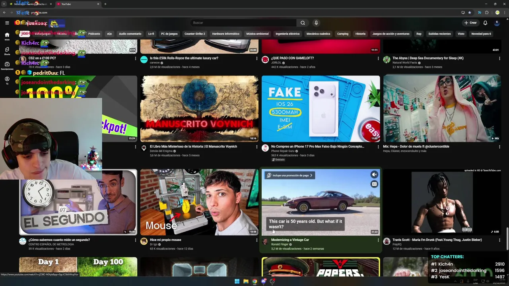The image size is (509, 286).
Task: Select the Camping filter chip
Action: pyautogui.click(x=343, y=34)
